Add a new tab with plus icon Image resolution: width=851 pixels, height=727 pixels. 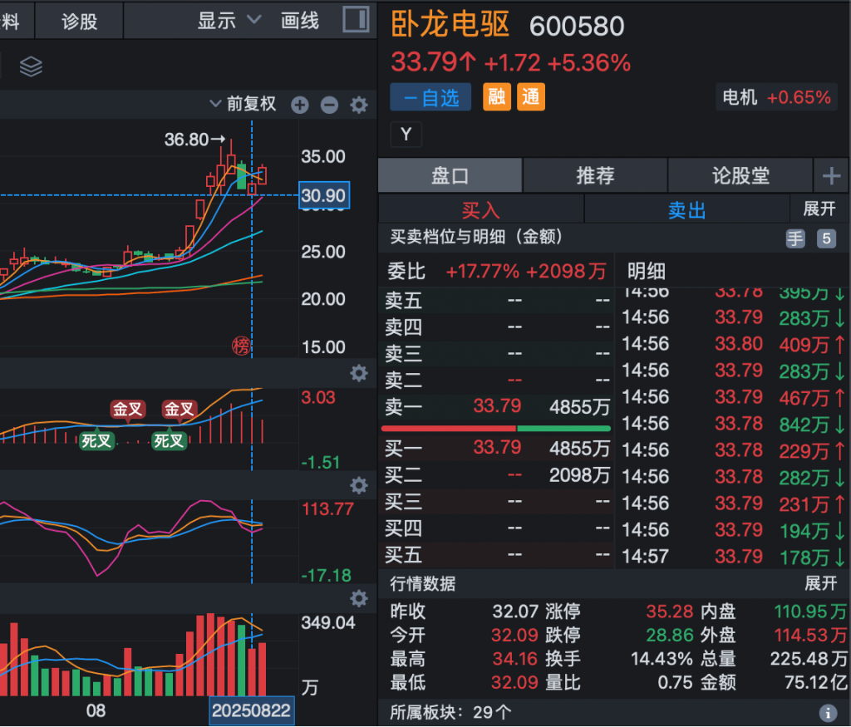(831, 176)
